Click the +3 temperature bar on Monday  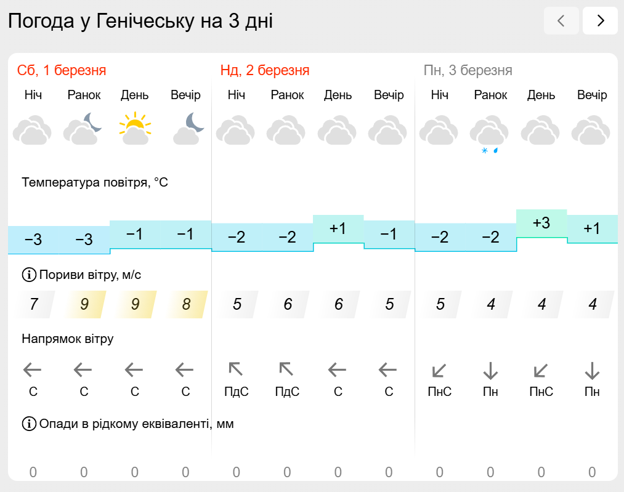point(541,223)
